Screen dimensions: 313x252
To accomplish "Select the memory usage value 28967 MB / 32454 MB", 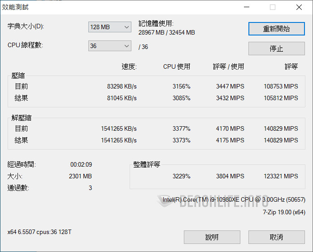I will point(167,32).
